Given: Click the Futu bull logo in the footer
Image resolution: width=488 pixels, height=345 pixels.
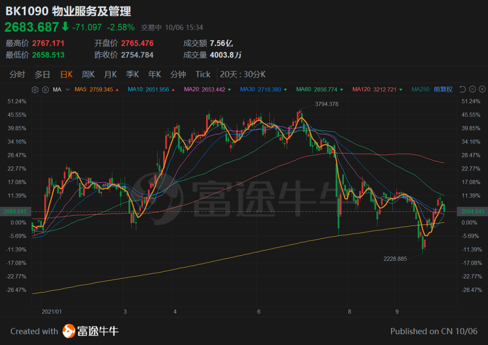Looking at the screenshot, I should (x=69, y=331).
